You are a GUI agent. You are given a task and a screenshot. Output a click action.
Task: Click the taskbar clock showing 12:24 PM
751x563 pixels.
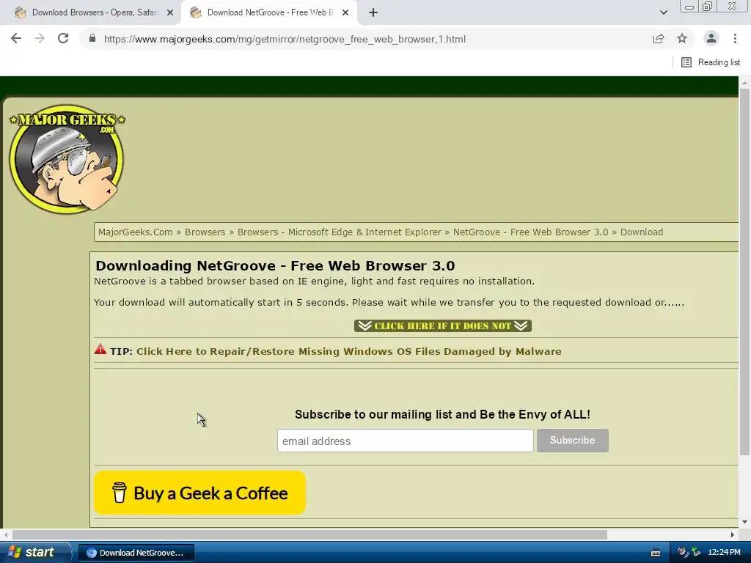pos(724,553)
